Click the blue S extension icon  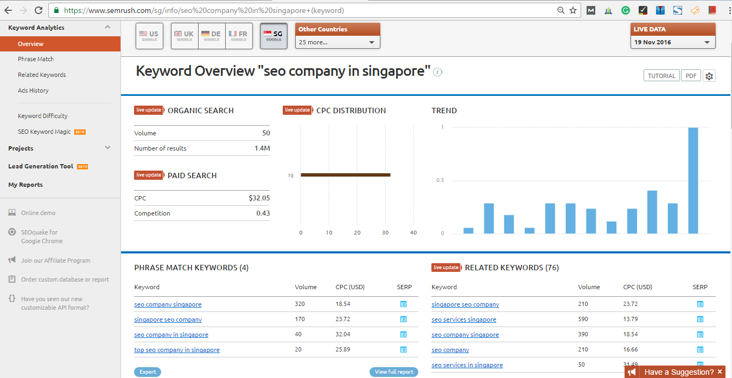click(678, 10)
